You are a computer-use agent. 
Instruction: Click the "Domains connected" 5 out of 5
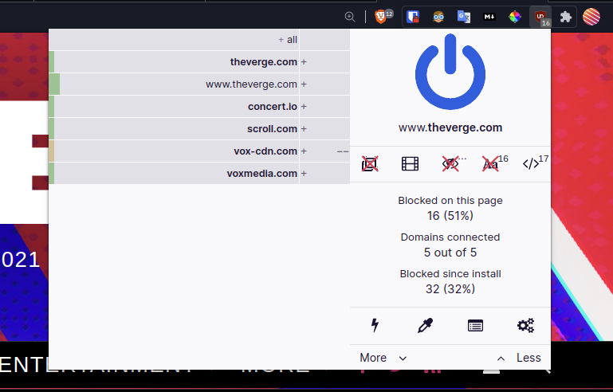[x=450, y=253]
